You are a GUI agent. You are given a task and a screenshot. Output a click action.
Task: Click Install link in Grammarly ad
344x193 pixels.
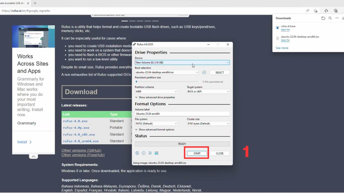[24, 142]
